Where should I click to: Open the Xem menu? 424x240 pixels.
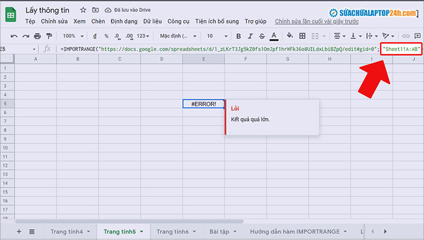[80, 21]
